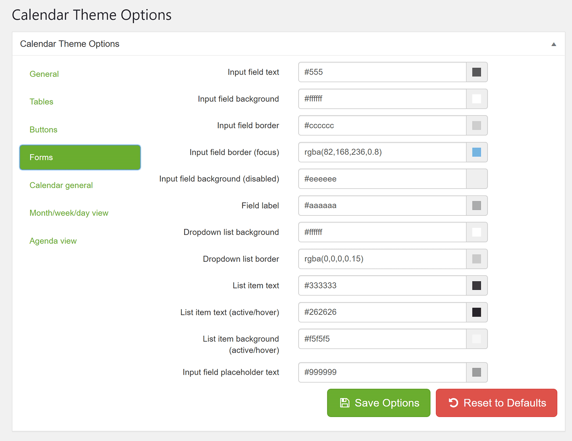Edit the Input field border (focus) rgba value
This screenshot has height=441, width=572.
(382, 152)
